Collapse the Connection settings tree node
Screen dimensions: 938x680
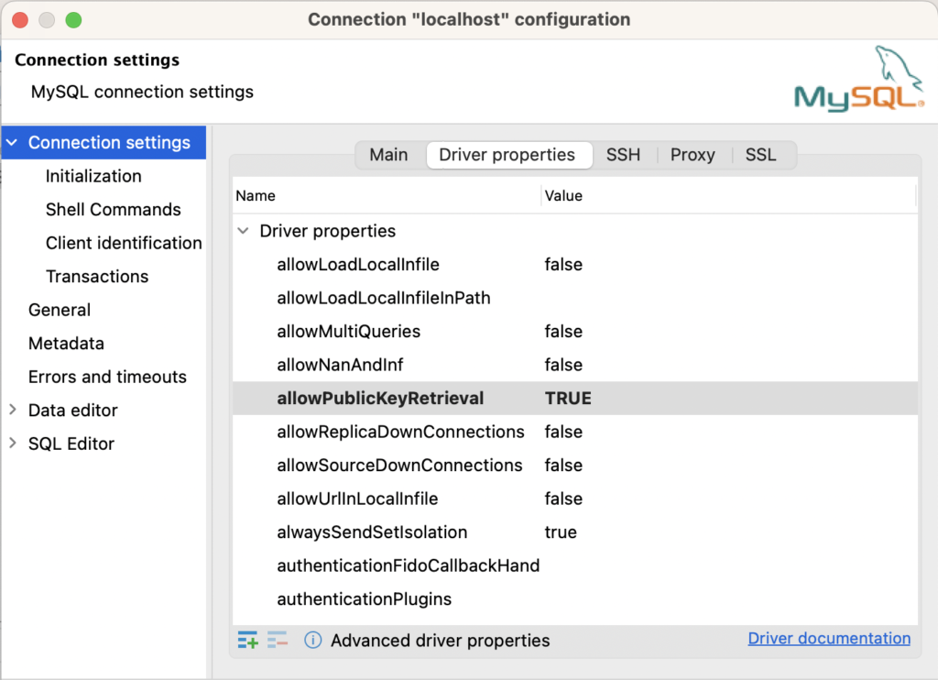click(12, 142)
